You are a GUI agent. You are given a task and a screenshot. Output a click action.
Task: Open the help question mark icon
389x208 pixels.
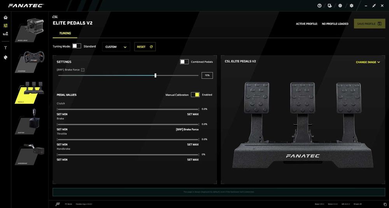tap(319, 5)
